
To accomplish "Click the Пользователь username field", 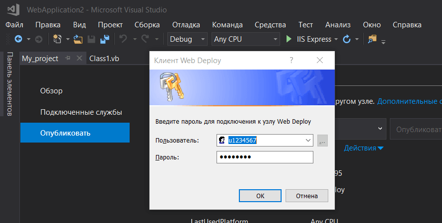I will (265, 140).
